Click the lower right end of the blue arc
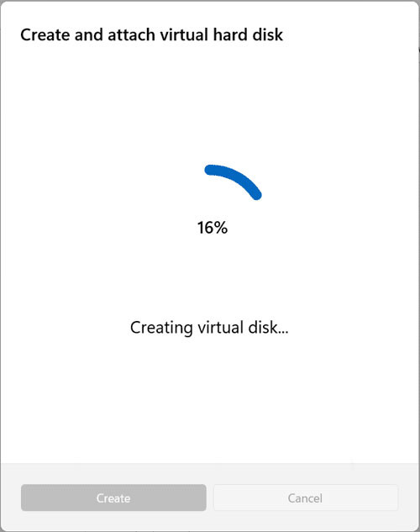420x532 pixels. [256, 195]
